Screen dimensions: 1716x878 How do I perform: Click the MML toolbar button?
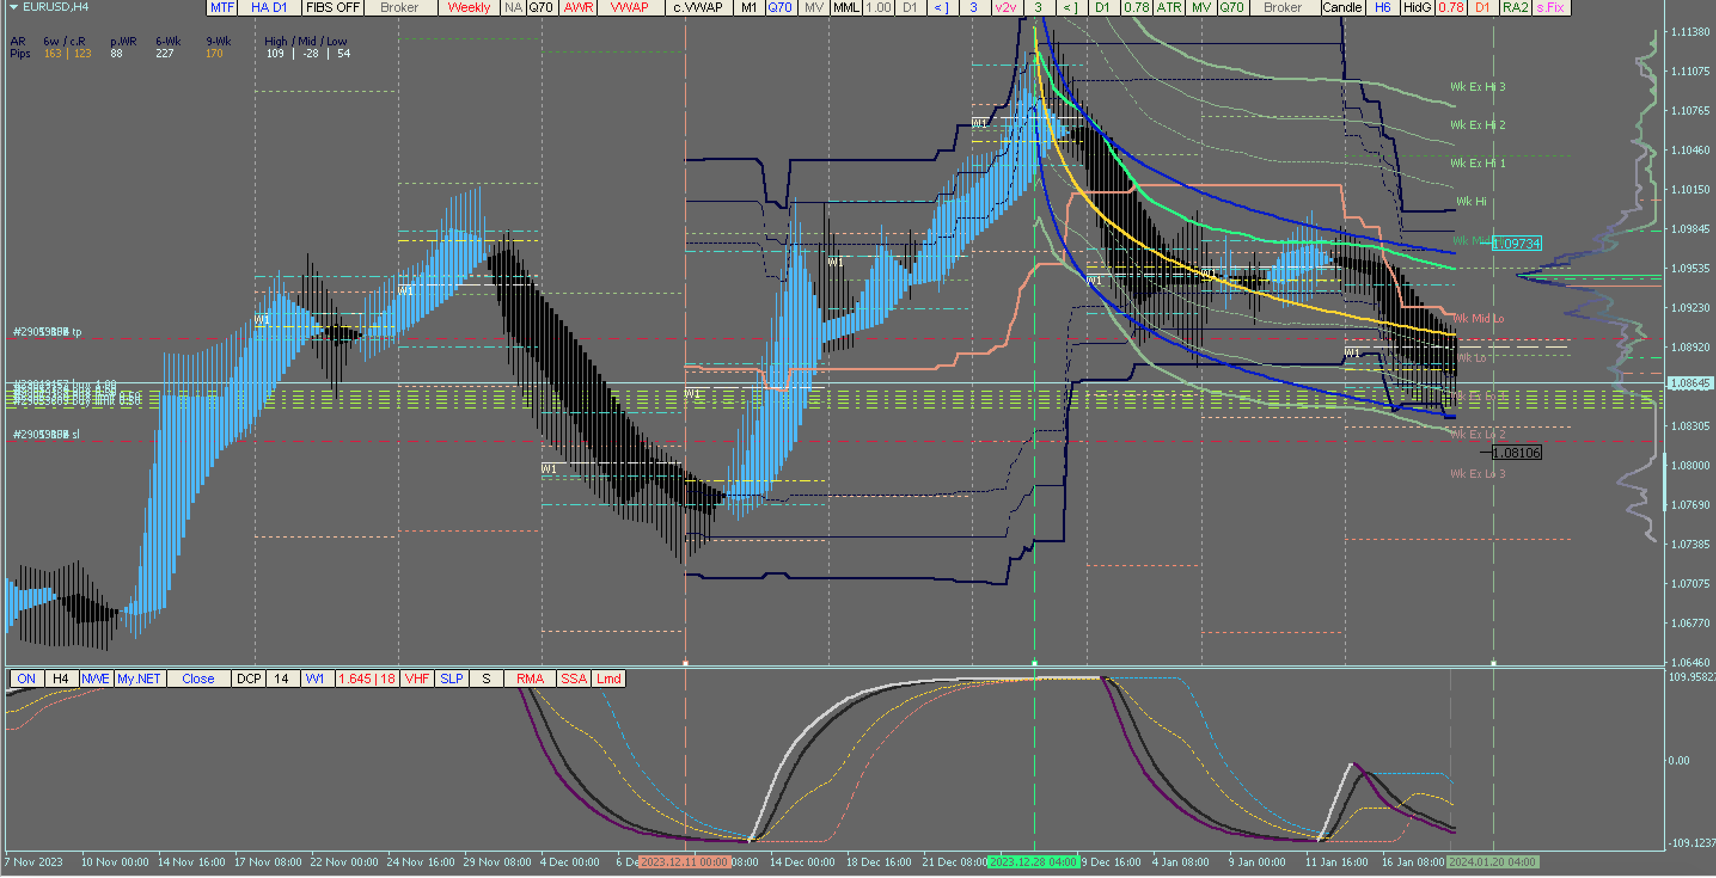pos(846,7)
